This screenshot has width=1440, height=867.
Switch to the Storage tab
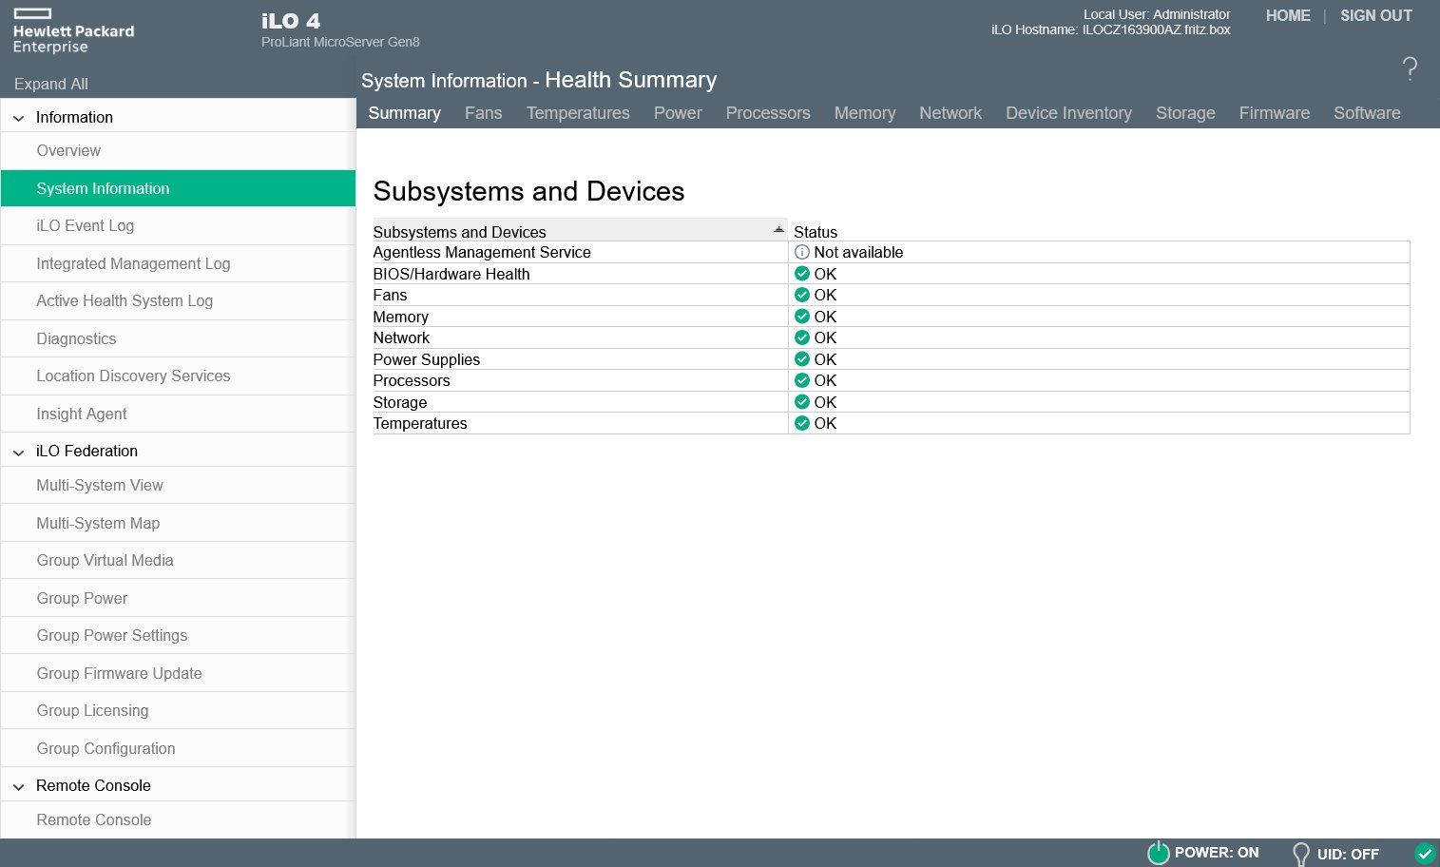click(x=1185, y=113)
